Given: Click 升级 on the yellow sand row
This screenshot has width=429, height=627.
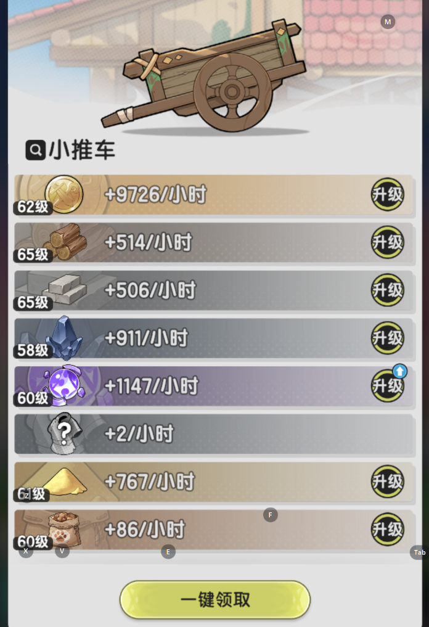Looking at the screenshot, I should click(387, 482).
